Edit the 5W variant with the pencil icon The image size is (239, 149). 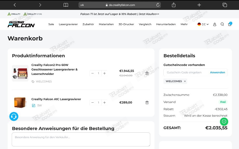click(34, 105)
